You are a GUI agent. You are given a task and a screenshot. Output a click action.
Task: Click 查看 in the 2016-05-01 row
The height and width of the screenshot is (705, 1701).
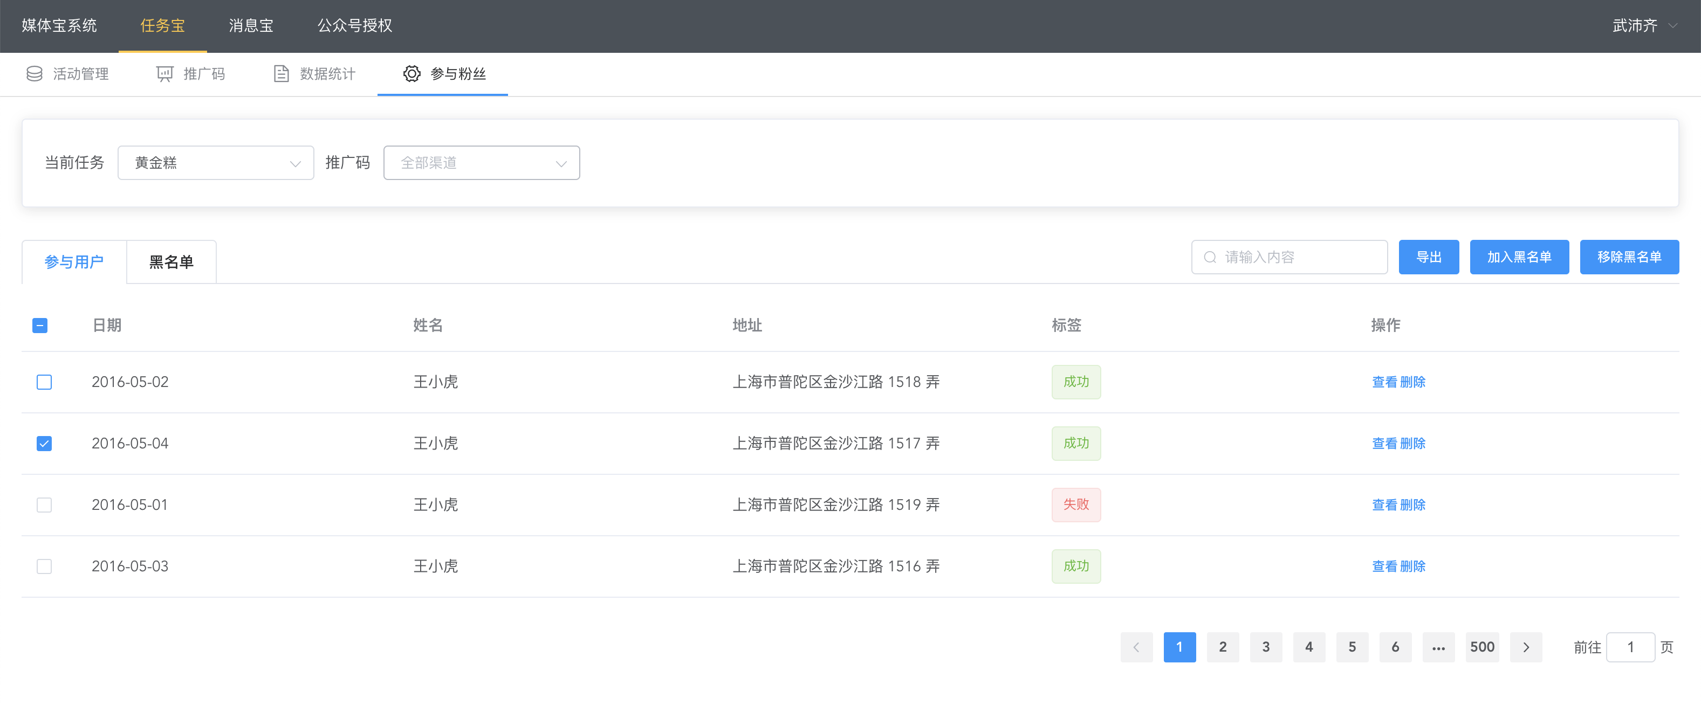click(1385, 505)
